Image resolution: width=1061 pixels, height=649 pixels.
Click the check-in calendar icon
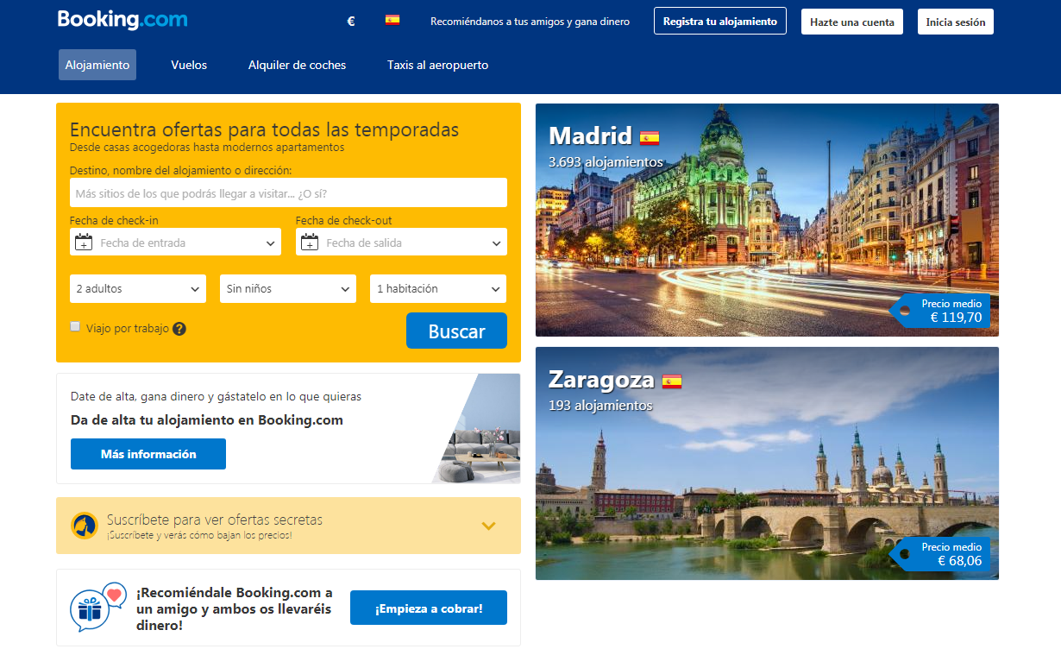(84, 243)
